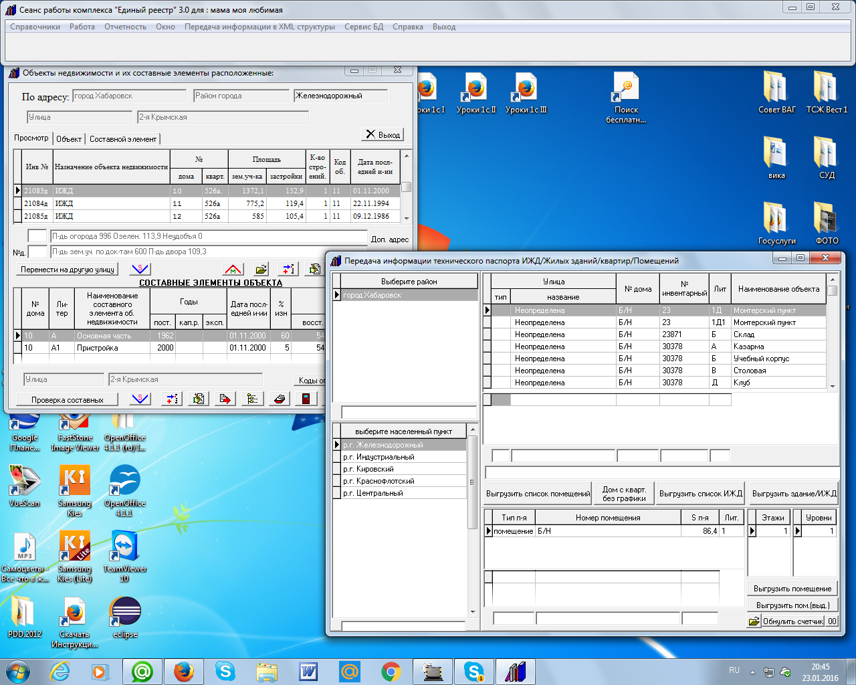Select the Казарма row in the objects table

click(748, 347)
